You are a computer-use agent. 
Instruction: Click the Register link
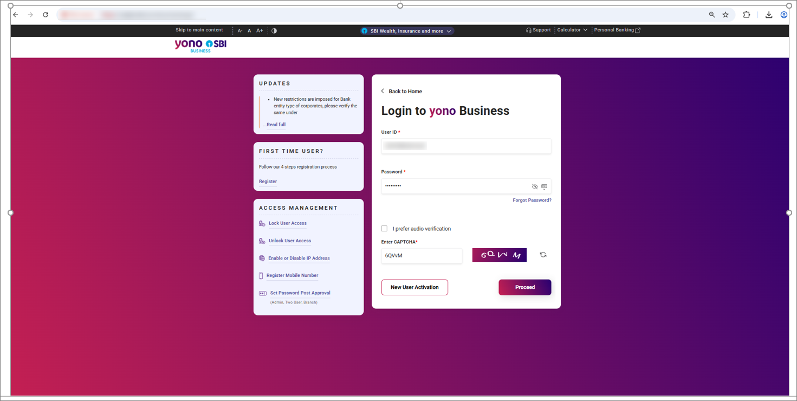click(268, 182)
